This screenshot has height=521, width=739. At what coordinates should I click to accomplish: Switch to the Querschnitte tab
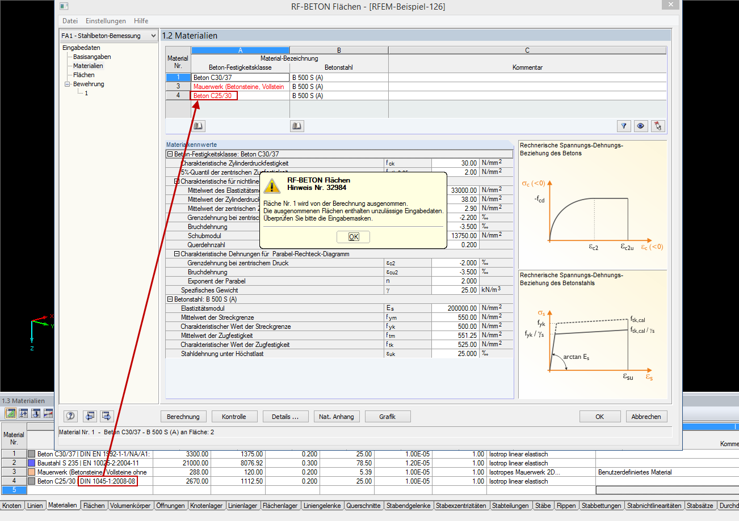[x=363, y=506]
